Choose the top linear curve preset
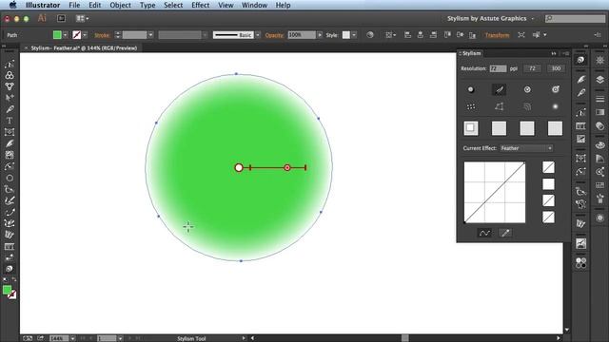The image size is (609, 342). coord(548,167)
